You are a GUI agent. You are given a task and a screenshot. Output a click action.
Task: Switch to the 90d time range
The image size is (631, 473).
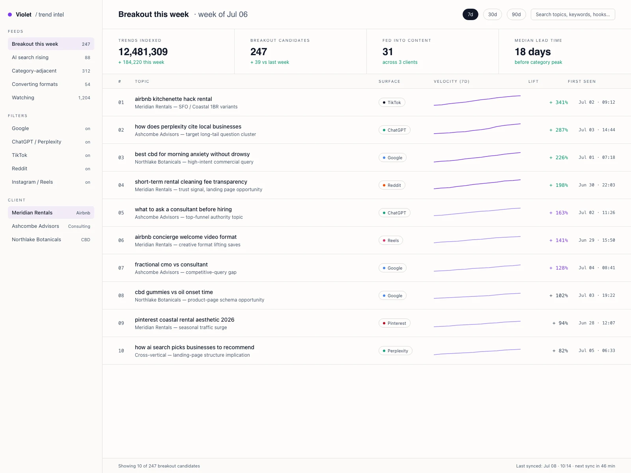tap(516, 15)
